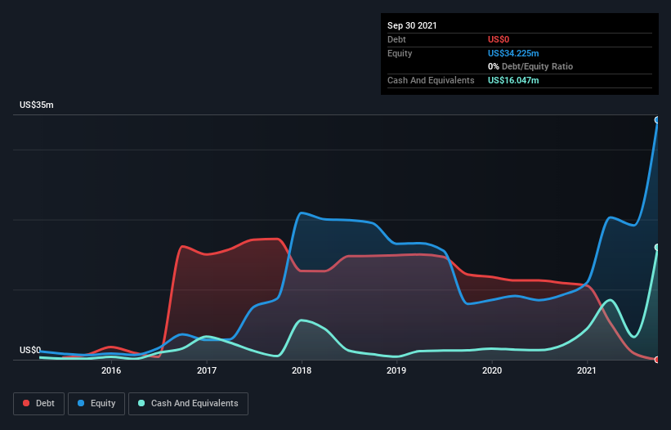The image size is (671, 430).
Task: Click the 0% Debt/Equity Ratio text
Action: tap(530, 66)
